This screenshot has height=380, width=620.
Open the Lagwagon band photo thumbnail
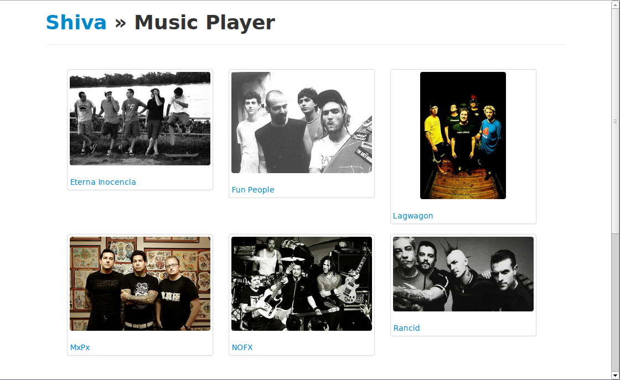(463, 136)
